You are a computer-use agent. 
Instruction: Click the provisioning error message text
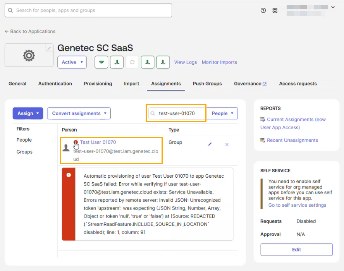[x=154, y=204]
